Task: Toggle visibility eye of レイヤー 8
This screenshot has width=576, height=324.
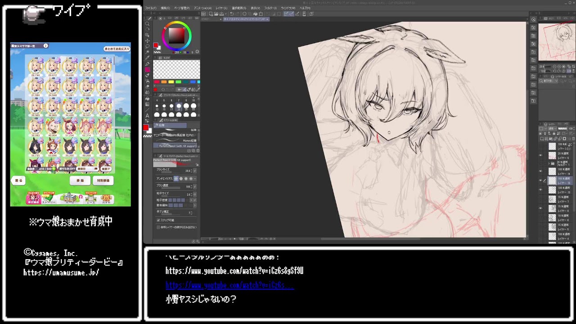Action: 540,207
